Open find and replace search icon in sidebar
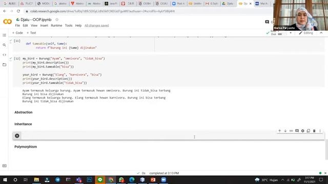The height and width of the screenshot is (184, 328). [x=4, y=45]
